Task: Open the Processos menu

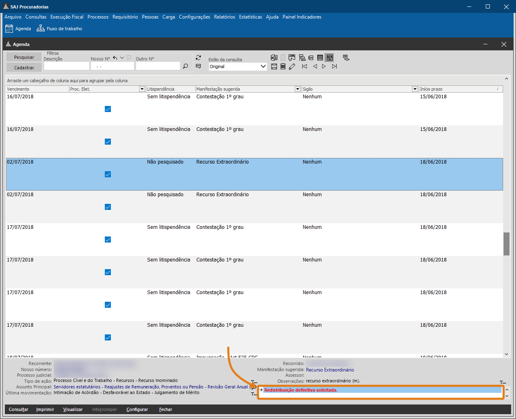Action: point(98,17)
